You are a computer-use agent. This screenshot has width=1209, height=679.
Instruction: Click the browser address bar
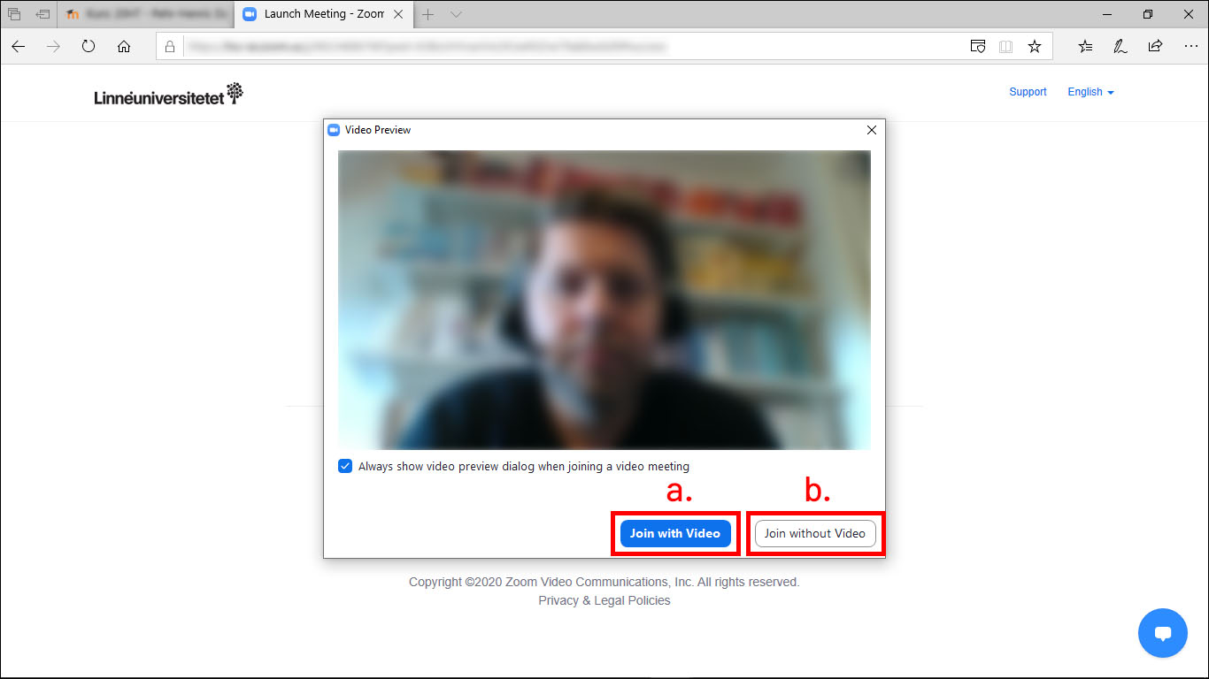click(x=566, y=47)
